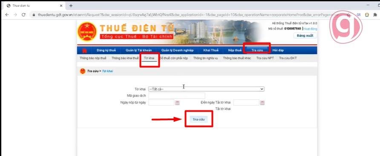The height and width of the screenshot is (156, 380).
Task: Open the Hỏi đáp menu
Action: click(278, 50)
